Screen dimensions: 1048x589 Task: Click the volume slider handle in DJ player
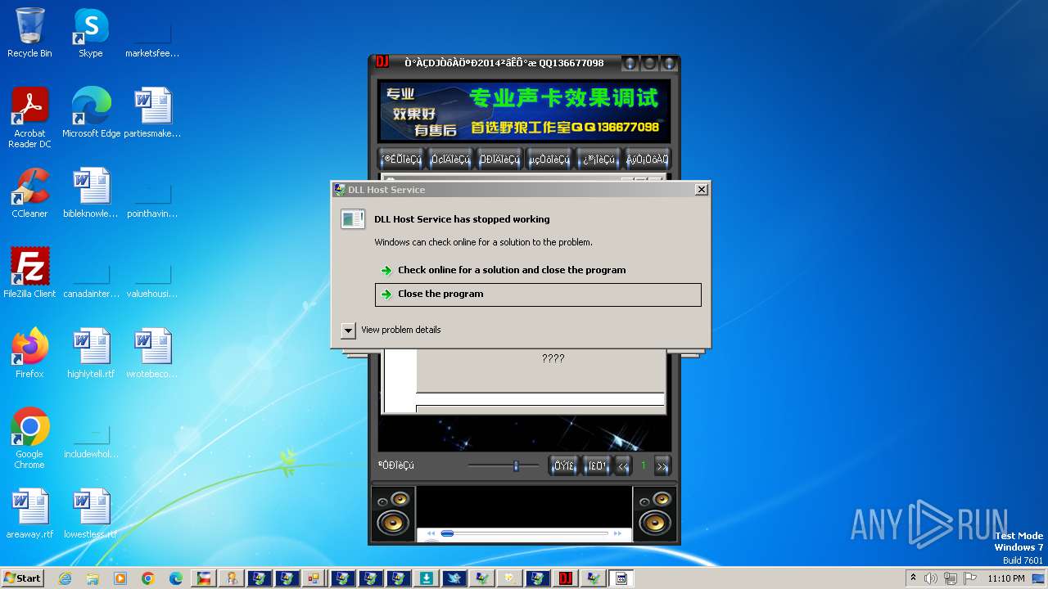click(516, 465)
